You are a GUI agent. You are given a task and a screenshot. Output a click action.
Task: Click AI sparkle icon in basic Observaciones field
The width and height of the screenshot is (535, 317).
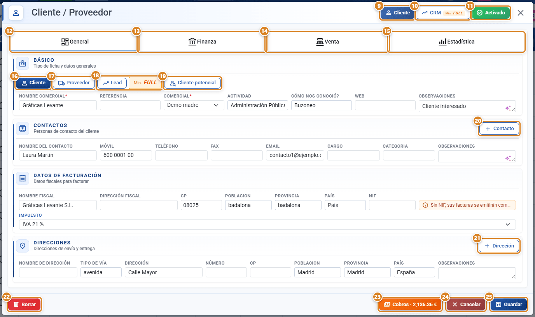tap(508, 108)
